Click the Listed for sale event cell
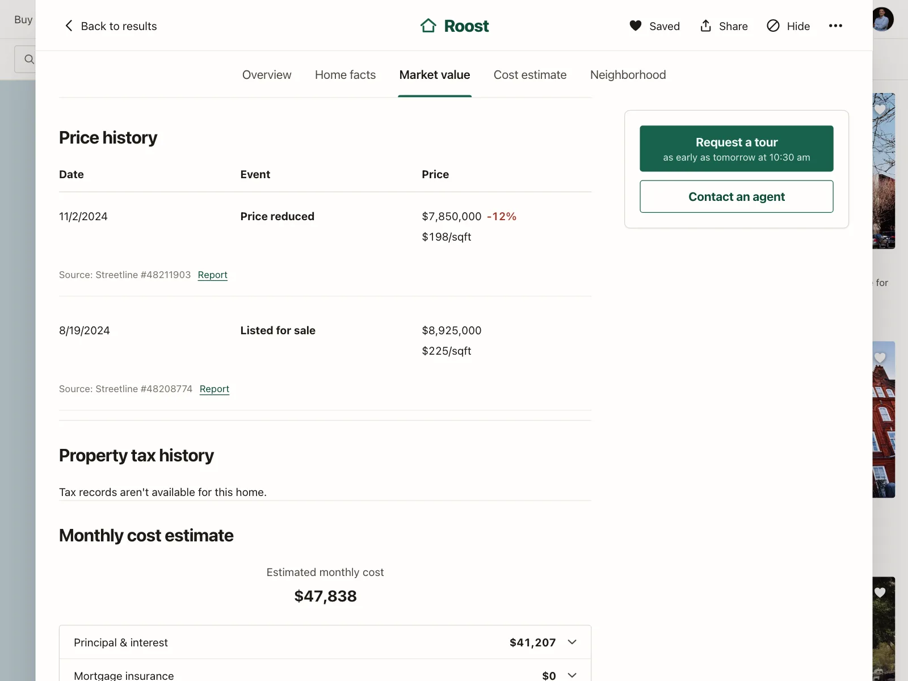Image resolution: width=908 pixels, height=681 pixels. point(278,330)
